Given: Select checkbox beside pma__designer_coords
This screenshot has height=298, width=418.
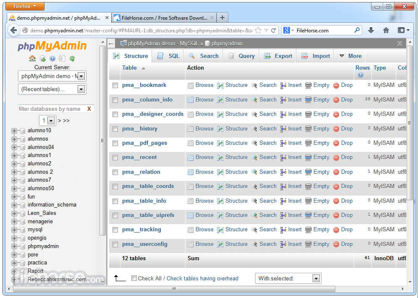Looking at the screenshot, I should (x=115, y=114).
